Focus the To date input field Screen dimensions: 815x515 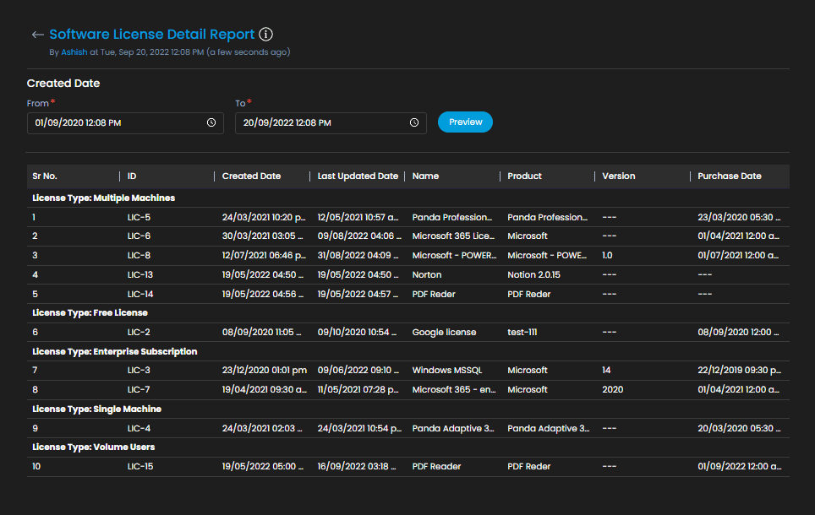[331, 123]
